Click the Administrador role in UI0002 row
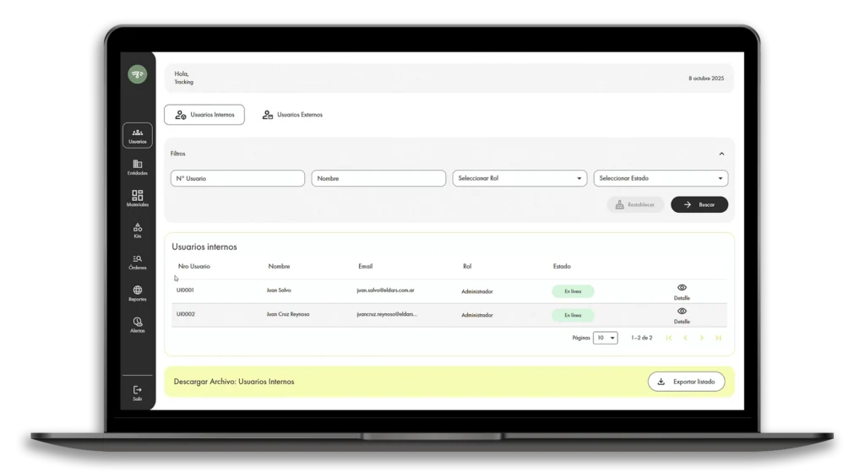865x472 pixels. click(x=477, y=315)
